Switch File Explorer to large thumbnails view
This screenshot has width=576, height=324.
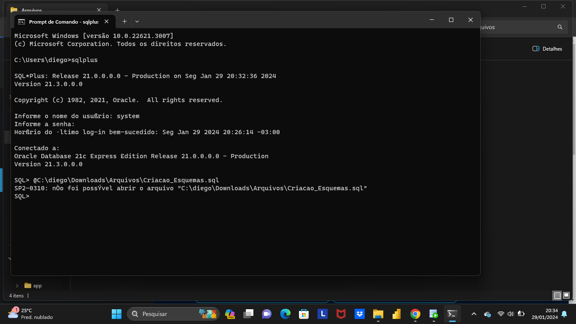(x=566, y=296)
